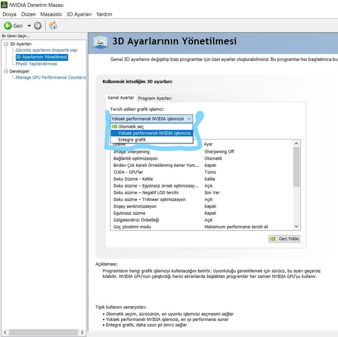Select the Gölgelendirici Önbelleği row
The image size is (338, 337).
[x=202, y=220]
